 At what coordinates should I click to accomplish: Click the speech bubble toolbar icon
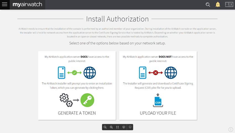coord(130,127)
